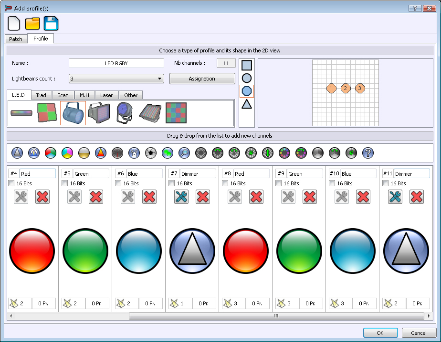Expand the Lightbeams count dropdown
Screen dimensions: 441x342
pos(160,79)
